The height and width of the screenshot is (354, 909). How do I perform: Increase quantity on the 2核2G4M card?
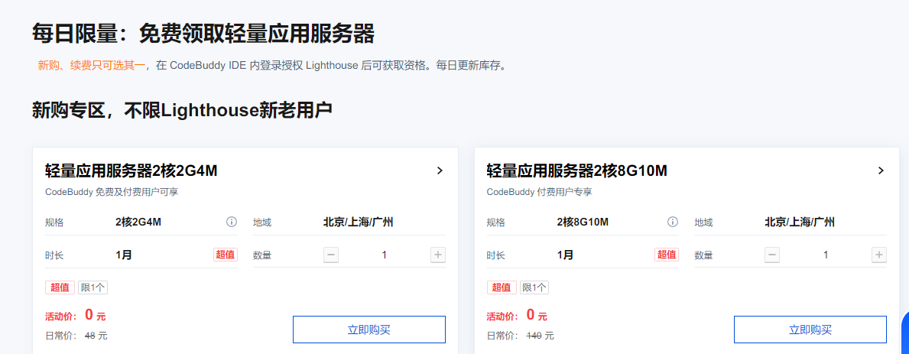tap(438, 255)
